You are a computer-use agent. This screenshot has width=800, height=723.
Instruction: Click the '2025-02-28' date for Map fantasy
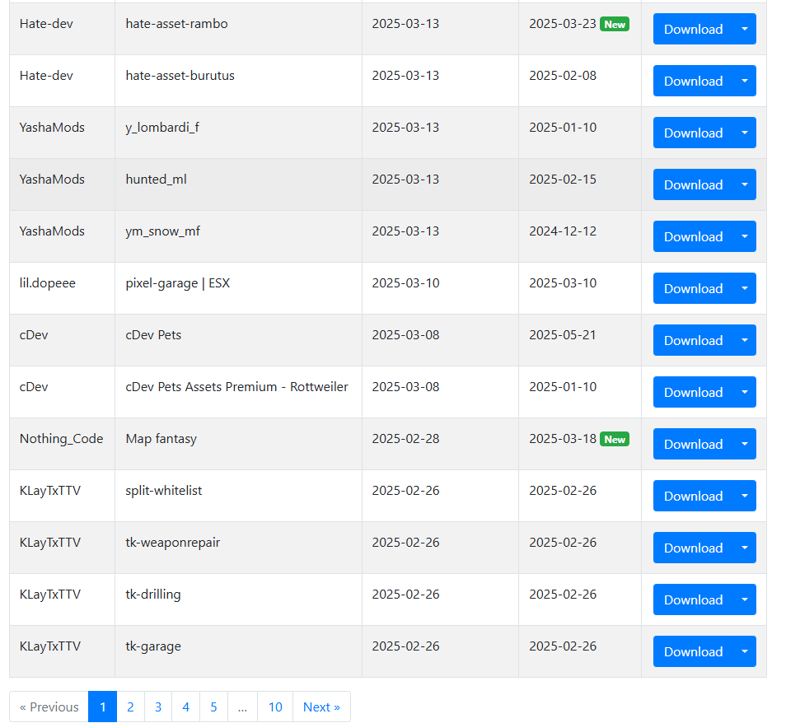(405, 439)
